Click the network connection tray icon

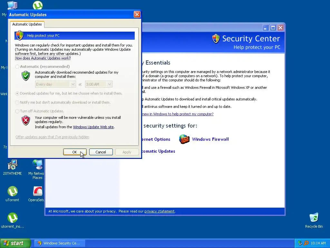[x=300, y=243]
